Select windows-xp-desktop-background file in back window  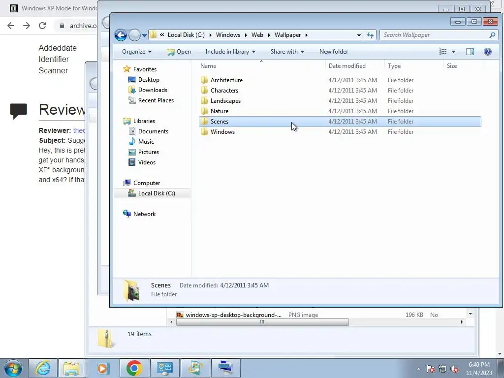point(233,315)
